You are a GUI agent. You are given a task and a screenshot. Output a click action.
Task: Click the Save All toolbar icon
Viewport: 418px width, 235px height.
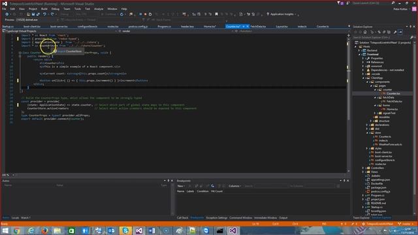click(x=38, y=14)
